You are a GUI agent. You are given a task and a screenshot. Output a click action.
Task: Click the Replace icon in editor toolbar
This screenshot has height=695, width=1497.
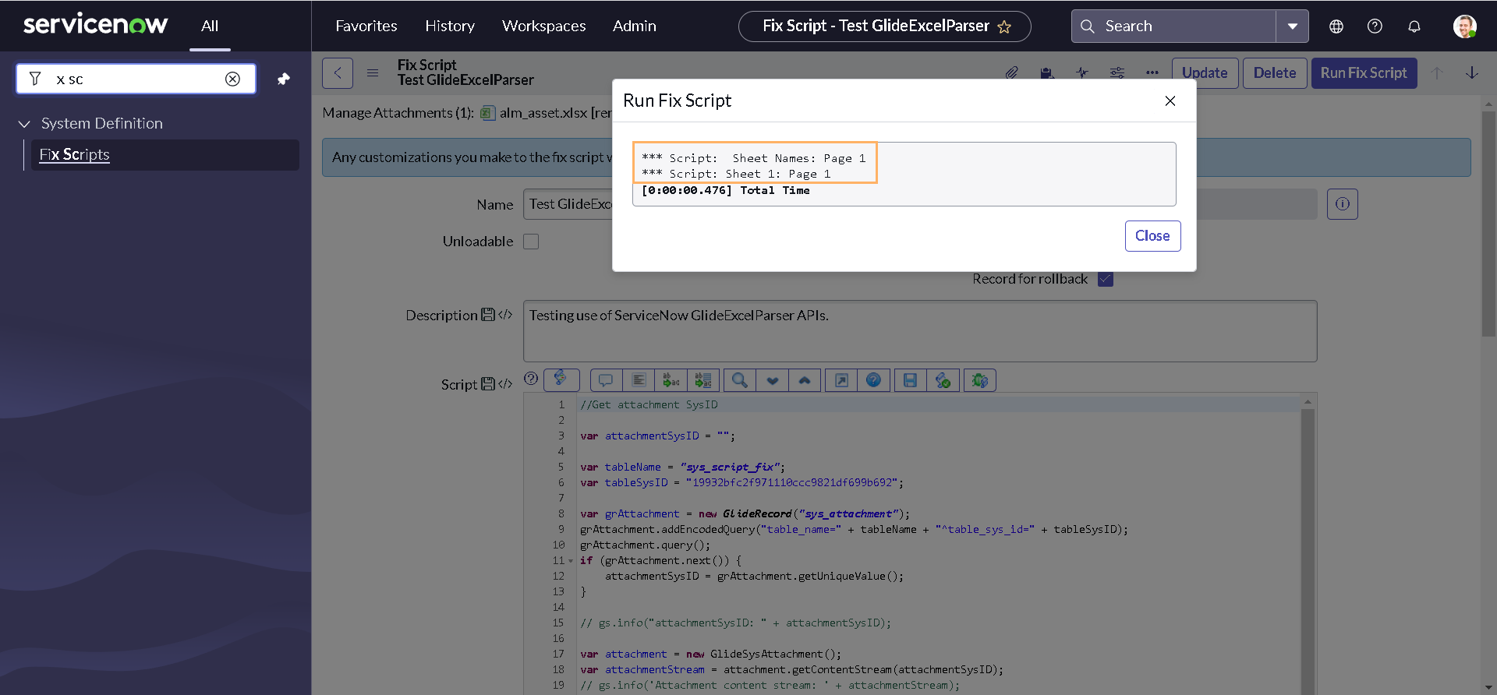(x=671, y=380)
